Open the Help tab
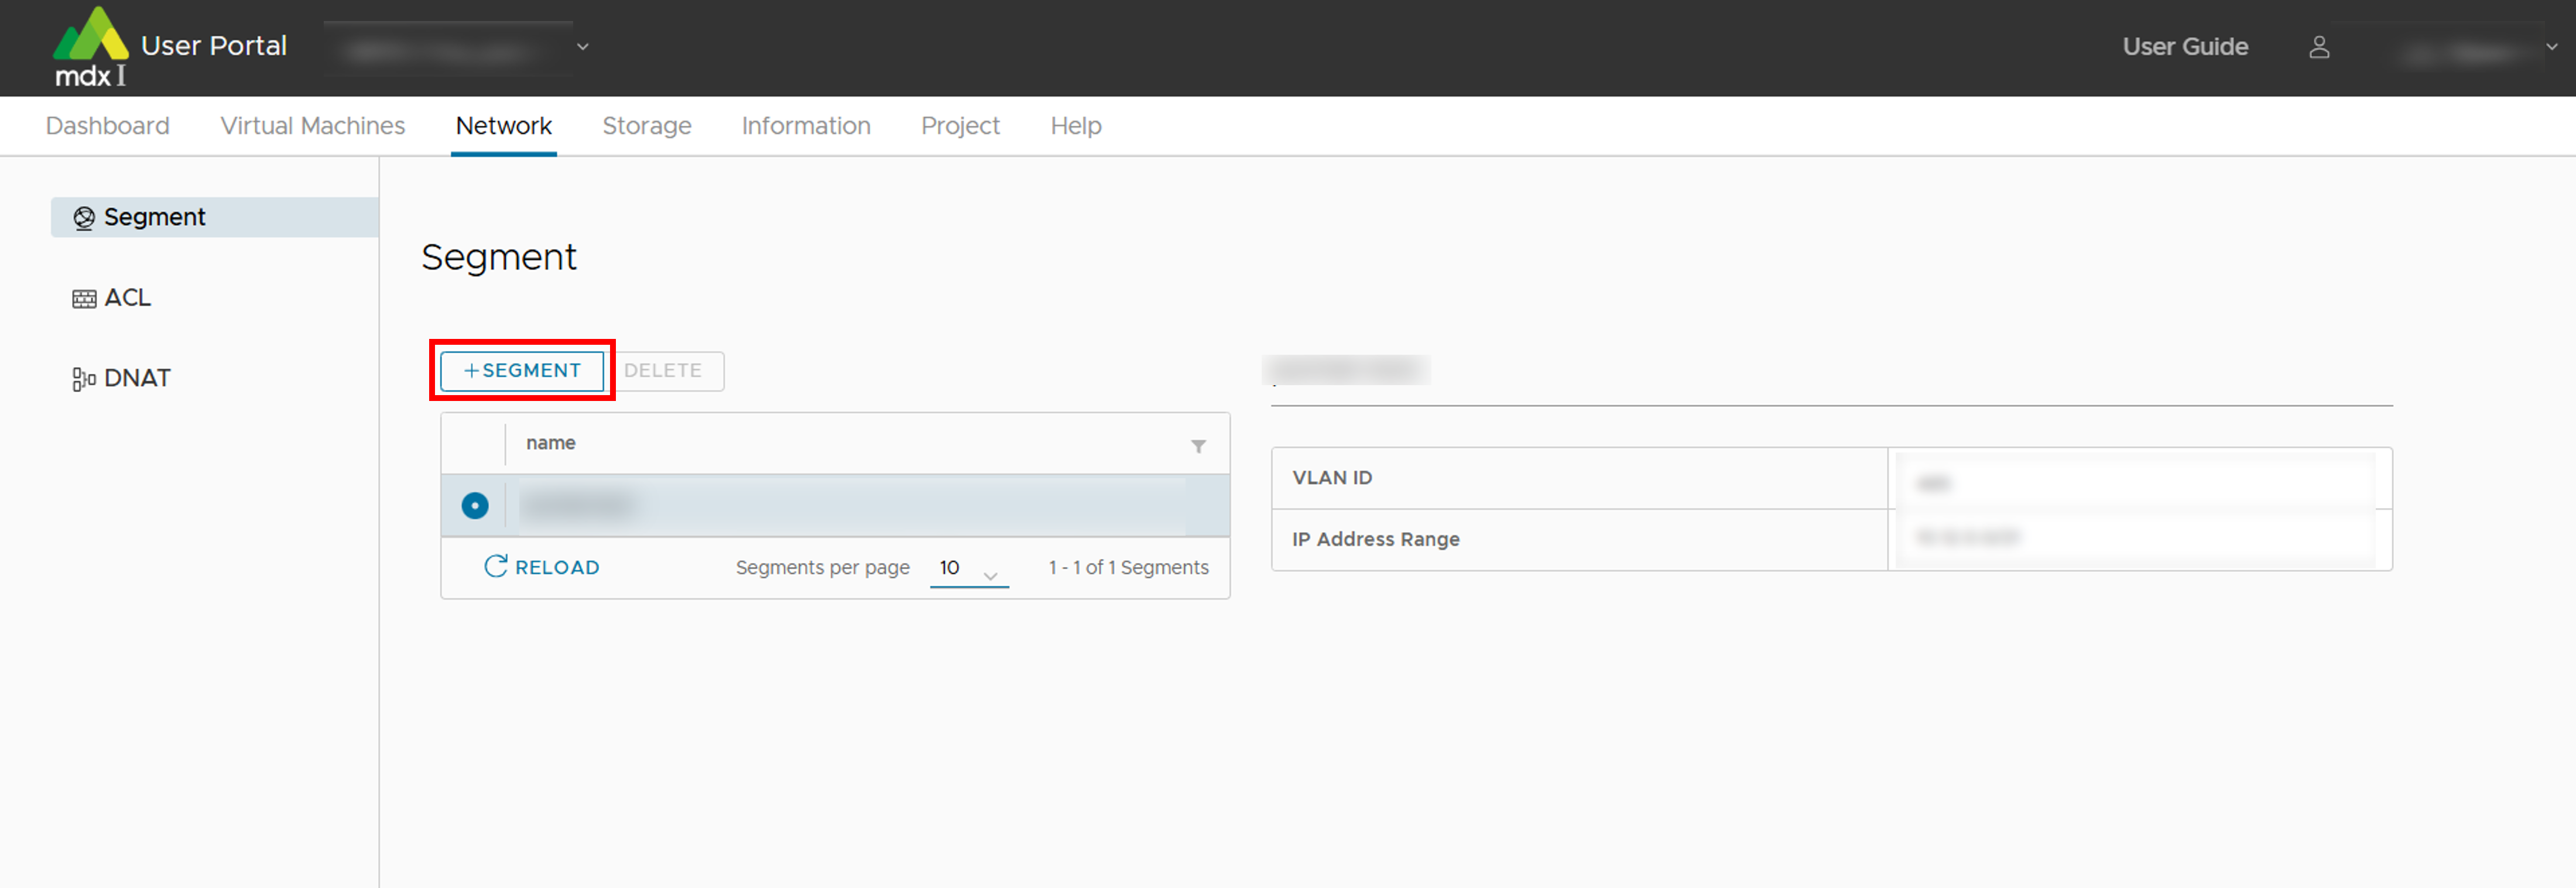This screenshot has width=2576, height=888. tap(1075, 126)
